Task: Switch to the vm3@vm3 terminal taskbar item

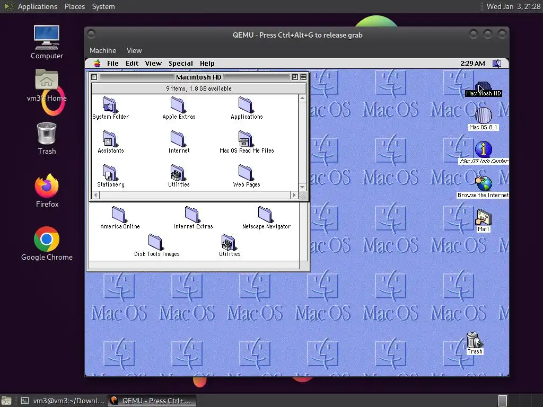Action: point(63,401)
